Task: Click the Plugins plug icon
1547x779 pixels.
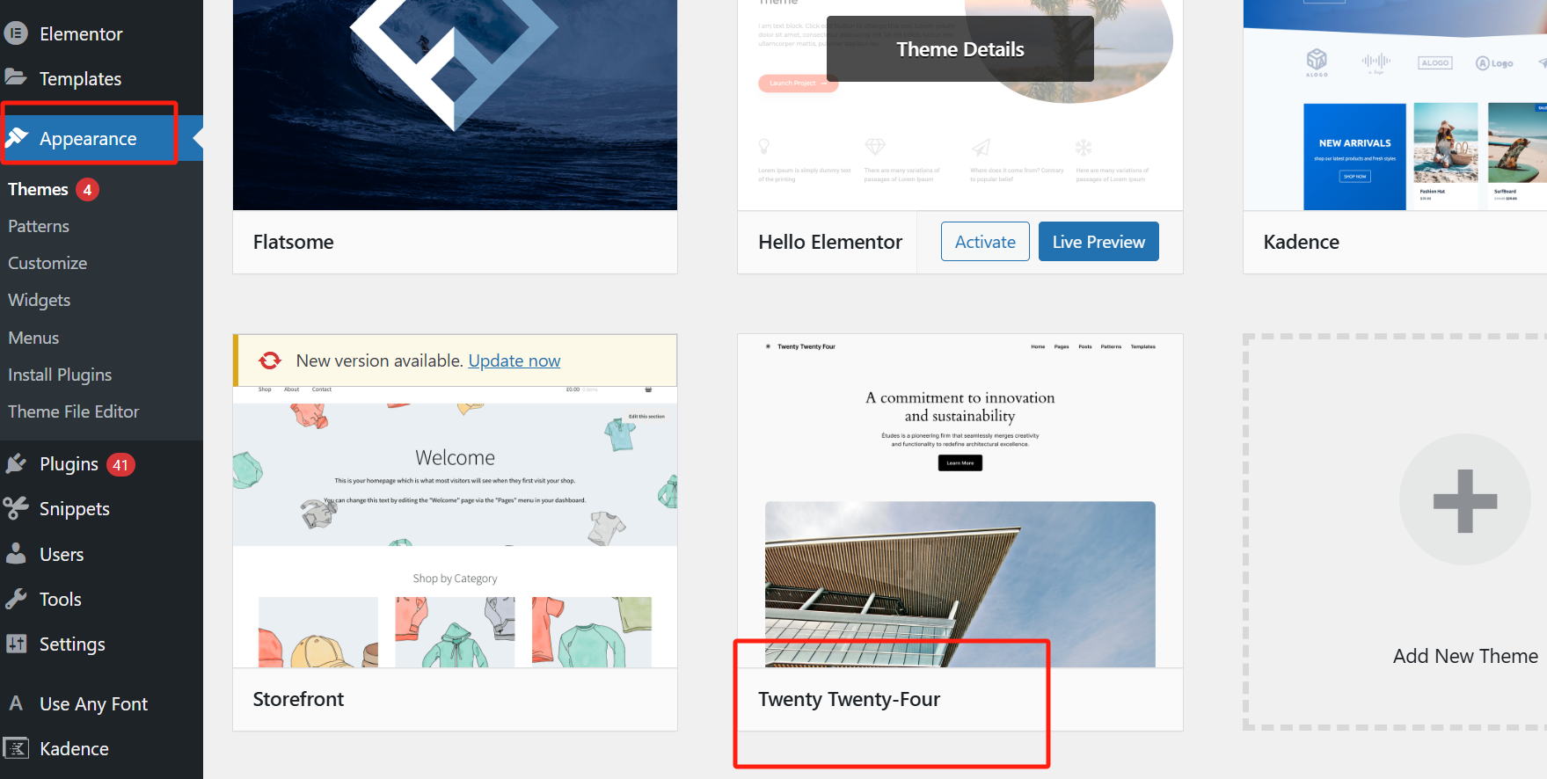Action: (16, 463)
